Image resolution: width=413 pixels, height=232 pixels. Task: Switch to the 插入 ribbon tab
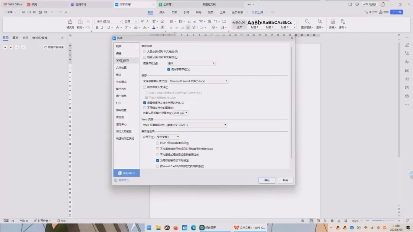[162, 12]
